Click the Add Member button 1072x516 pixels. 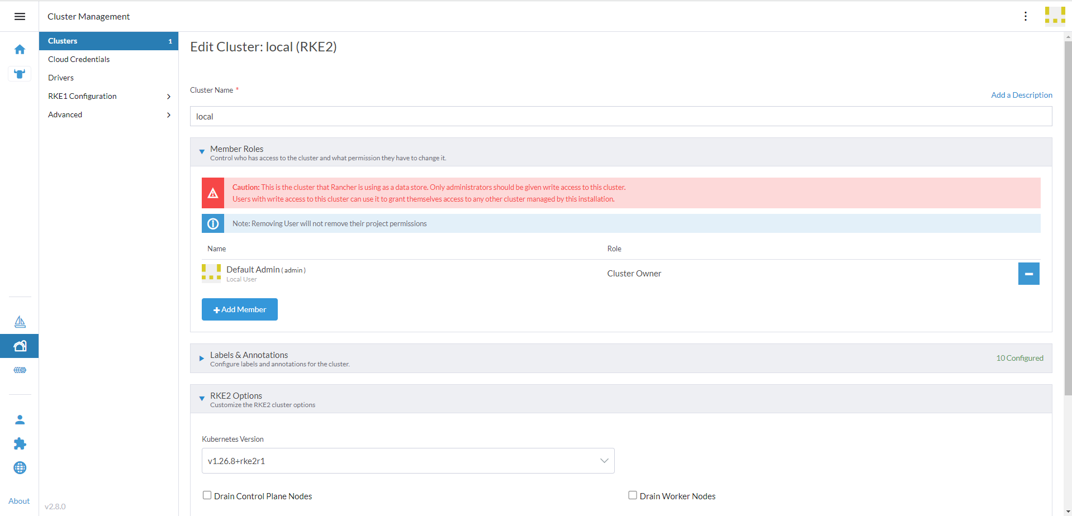point(239,309)
